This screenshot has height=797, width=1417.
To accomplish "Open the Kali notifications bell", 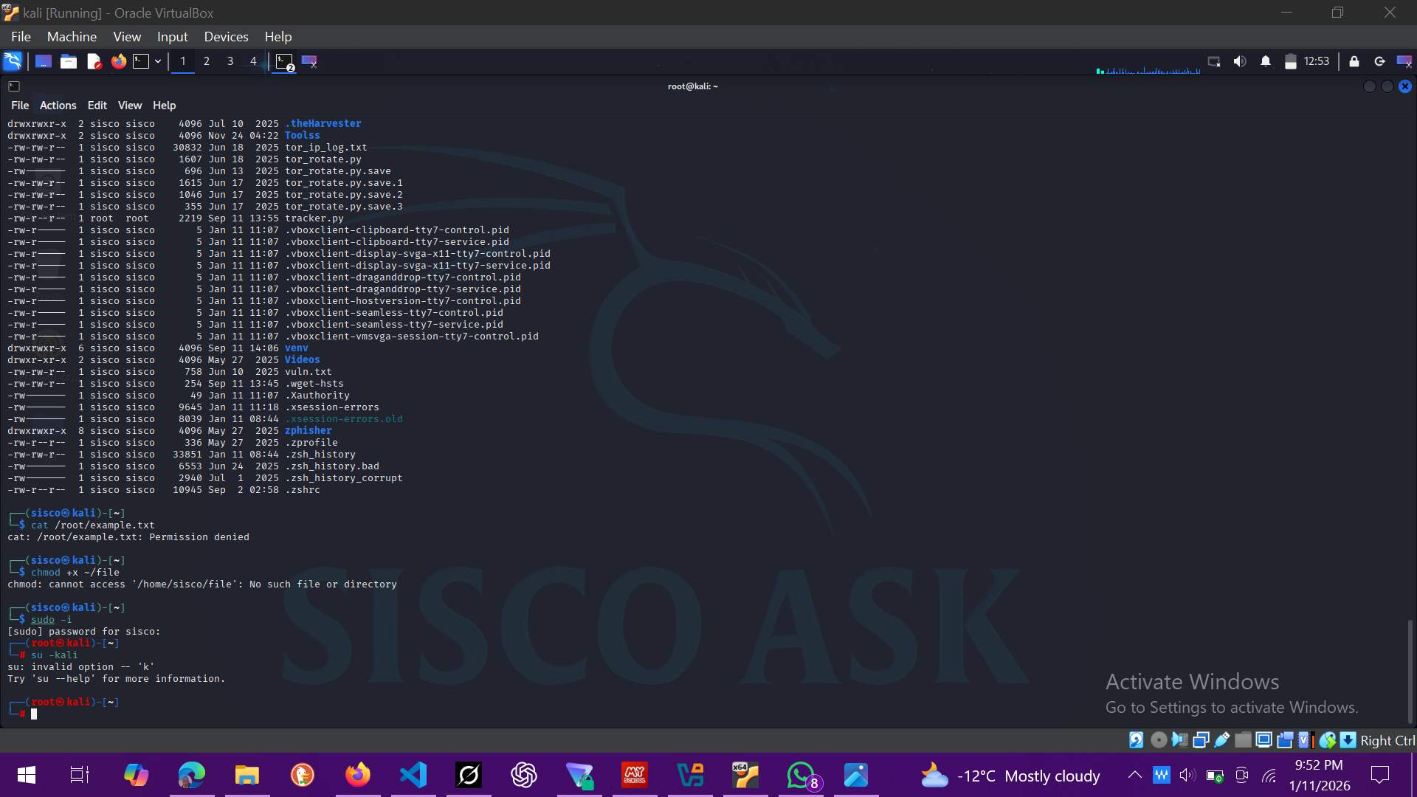I will click(1266, 61).
